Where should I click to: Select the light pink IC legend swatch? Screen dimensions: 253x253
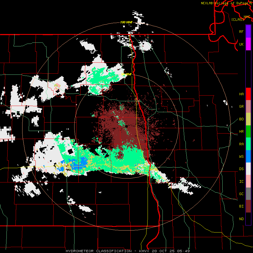(248, 181)
